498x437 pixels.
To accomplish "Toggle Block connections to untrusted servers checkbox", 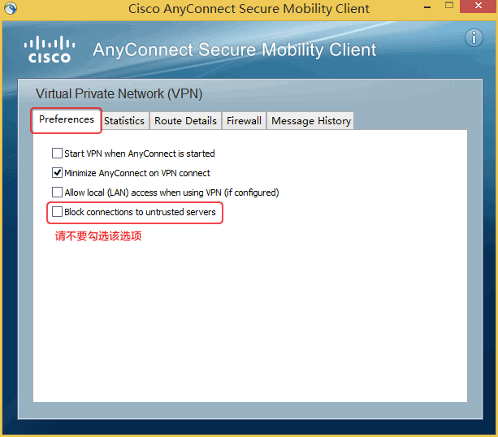I will (57, 212).
